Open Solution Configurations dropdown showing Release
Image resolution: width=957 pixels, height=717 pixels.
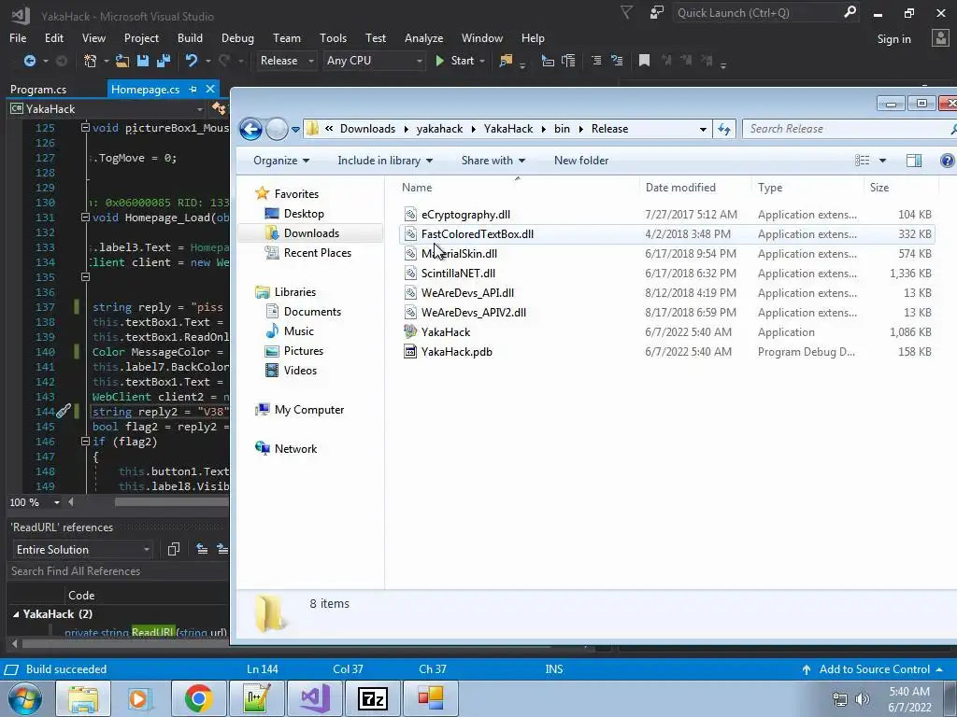click(287, 61)
